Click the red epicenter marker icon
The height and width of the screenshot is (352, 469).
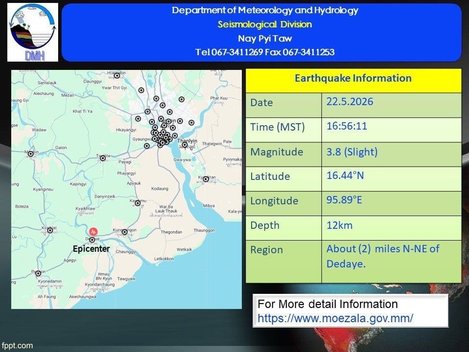click(x=93, y=231)
